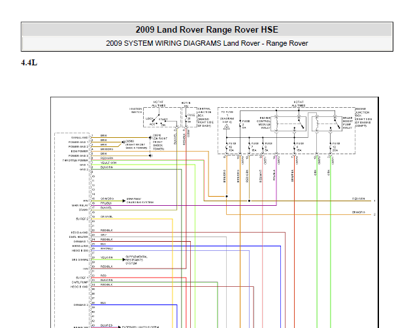Click the 'GRY' wire label at pin 23
This screenshot has width=394, height=328.
(103, 235)
